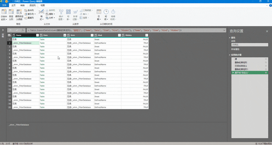Viewport: 272px width, 145px height.
Task: Open the 视图 ribbon tab
Action: 42,5
